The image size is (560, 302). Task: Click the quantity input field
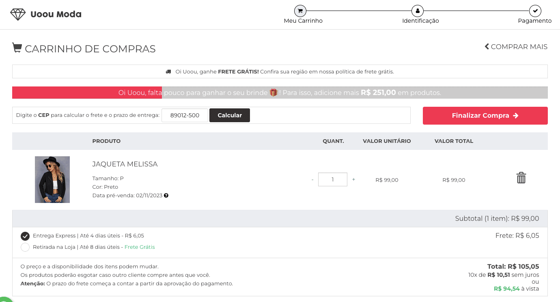pyautogui.click(x=333, y=179)
